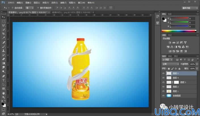Add a Color Balance adjustment
This screenshot has height=116, width=200.
(x=172, y=47)
